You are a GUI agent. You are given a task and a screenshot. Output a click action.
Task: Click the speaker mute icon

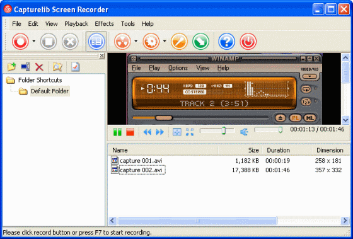point(244,132)
